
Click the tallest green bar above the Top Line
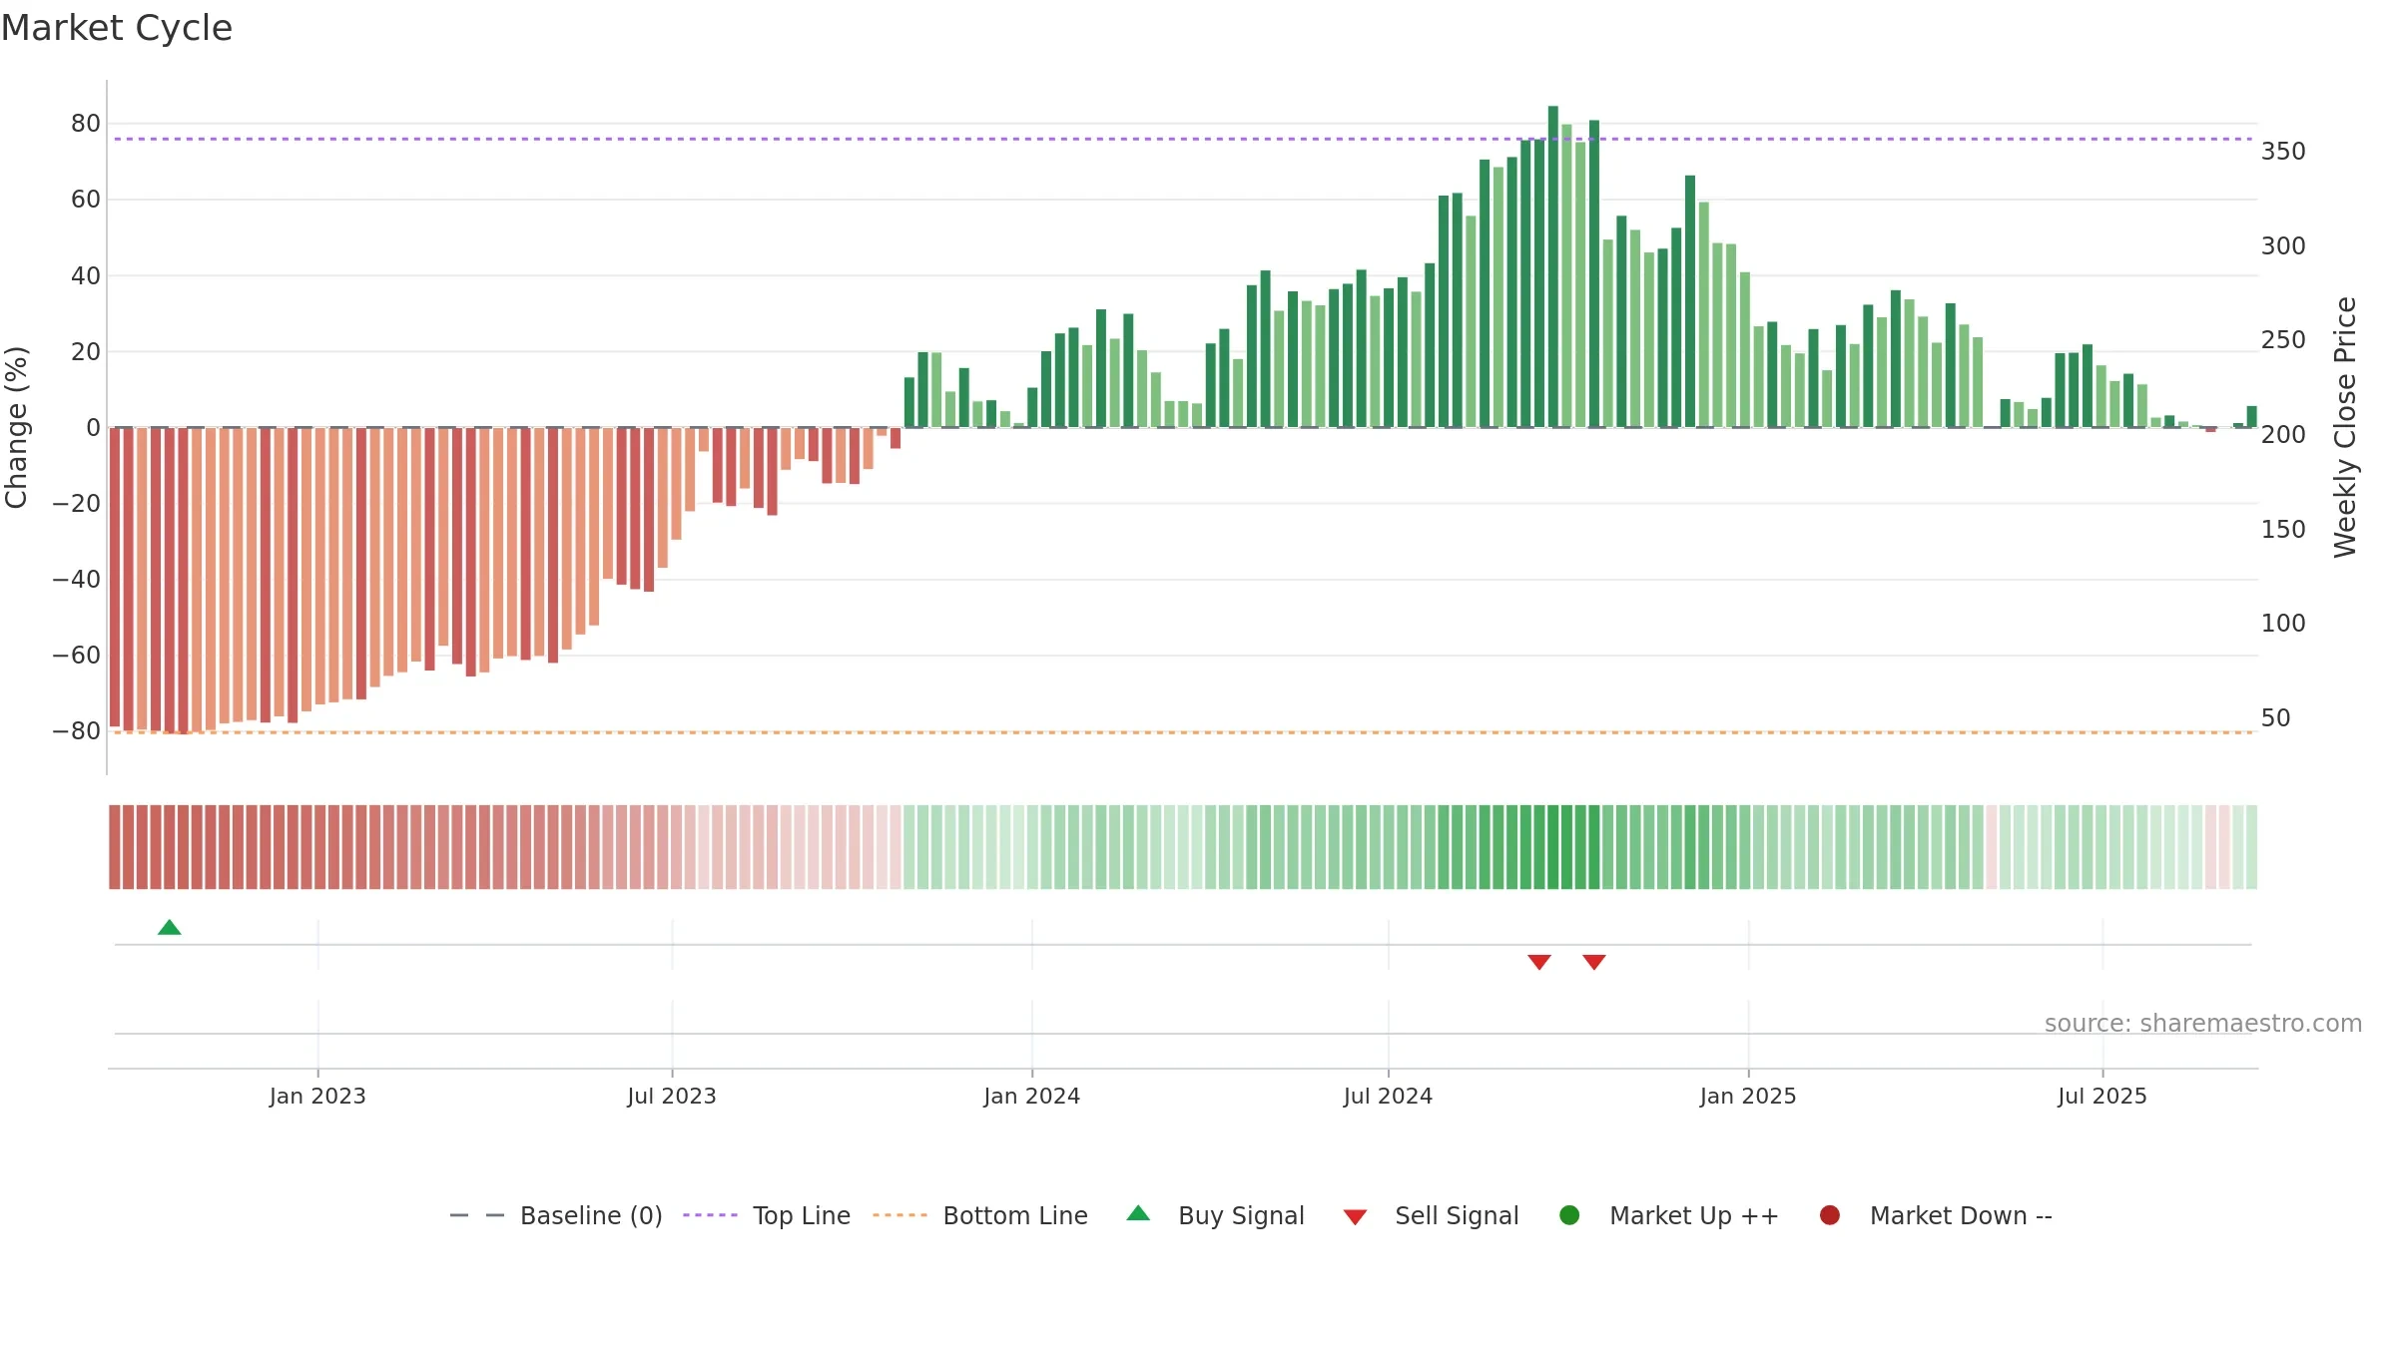click(x=1553, y=266)
